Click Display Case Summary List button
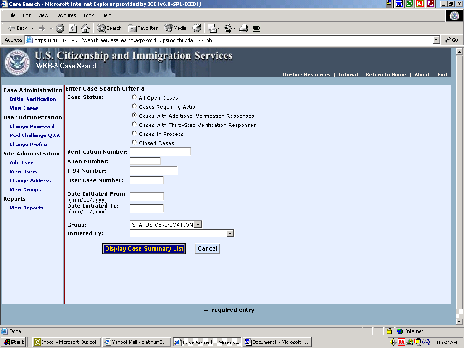This screenshot has width=464, height=348. tap(144, 249)
